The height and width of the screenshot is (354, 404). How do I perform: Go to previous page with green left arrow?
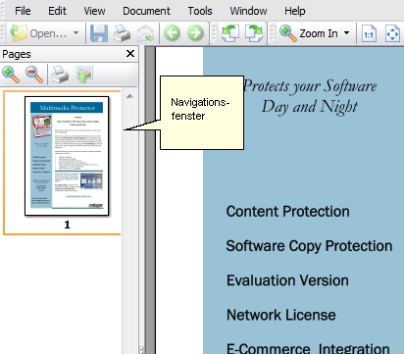(172, 33)
